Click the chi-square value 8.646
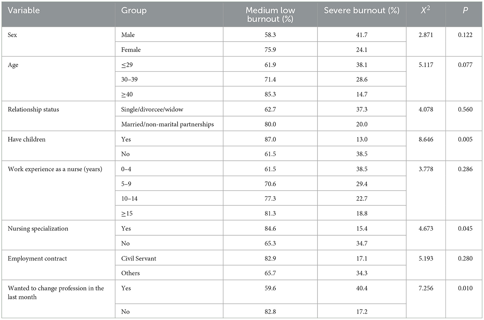The image size is (484, 320). [x=426, y=139]
